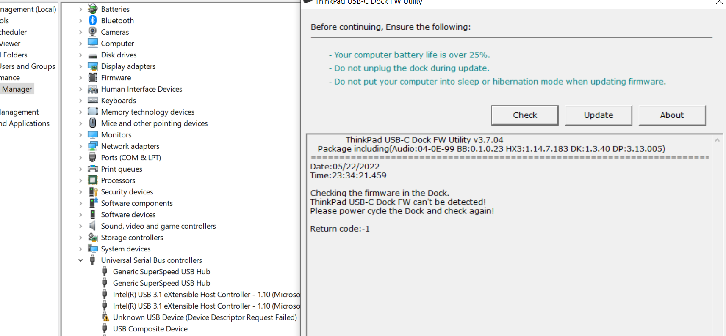Select Applications node in left pane
The image size is (726, 336).
tap(25, 123)
